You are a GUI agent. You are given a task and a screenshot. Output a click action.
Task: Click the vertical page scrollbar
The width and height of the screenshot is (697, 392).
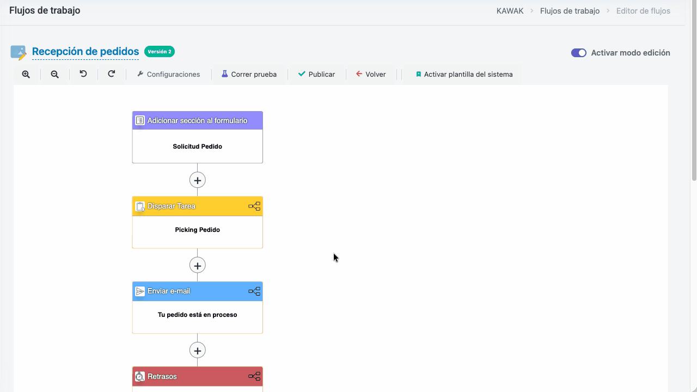point(694,90)
